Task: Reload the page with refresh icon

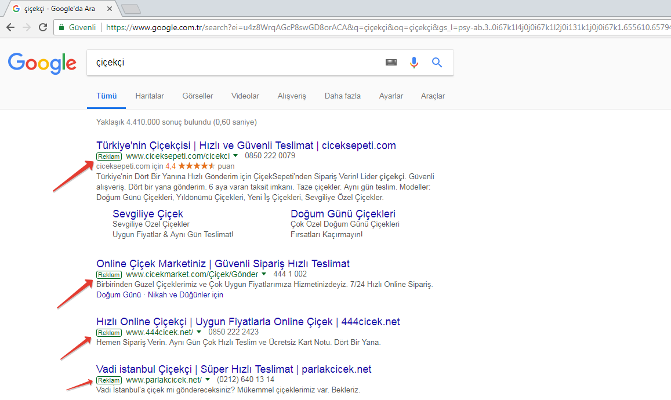Action: pyautogui.click(x=42, y=27)
